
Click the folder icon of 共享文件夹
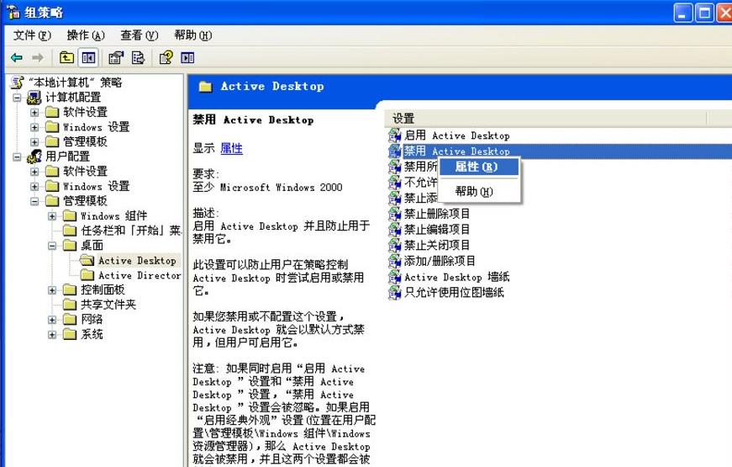70,305
